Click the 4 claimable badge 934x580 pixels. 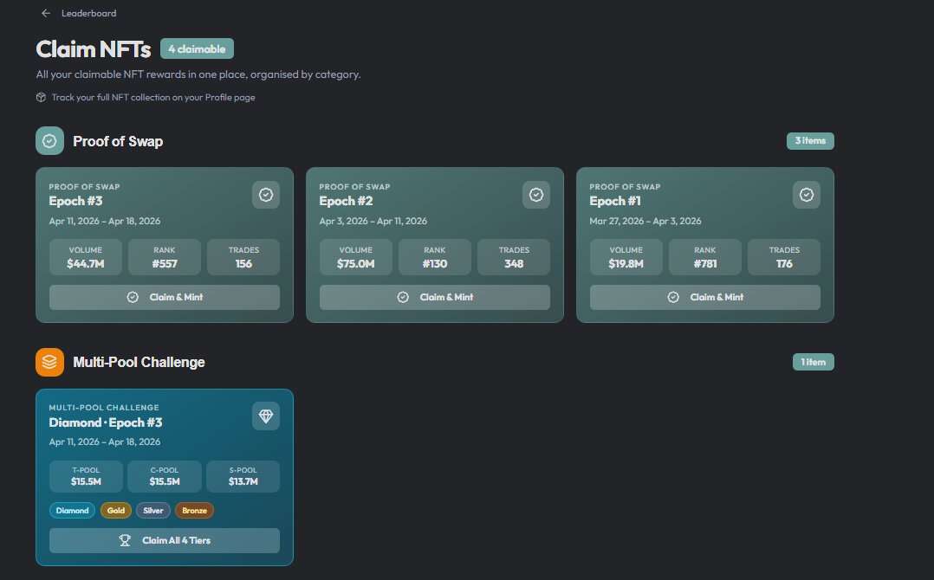pyautogui.click(x=197, y=48)
